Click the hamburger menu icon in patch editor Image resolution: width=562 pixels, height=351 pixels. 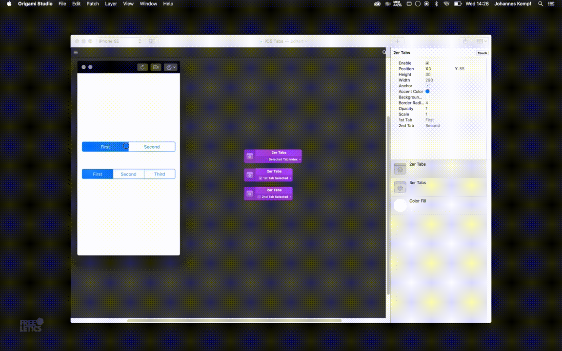[76, 53]
